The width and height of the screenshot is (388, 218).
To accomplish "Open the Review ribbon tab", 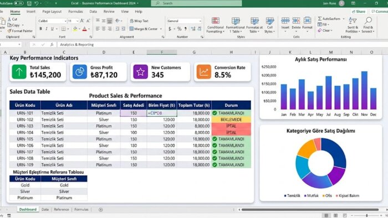I will (x=109, y=12).
